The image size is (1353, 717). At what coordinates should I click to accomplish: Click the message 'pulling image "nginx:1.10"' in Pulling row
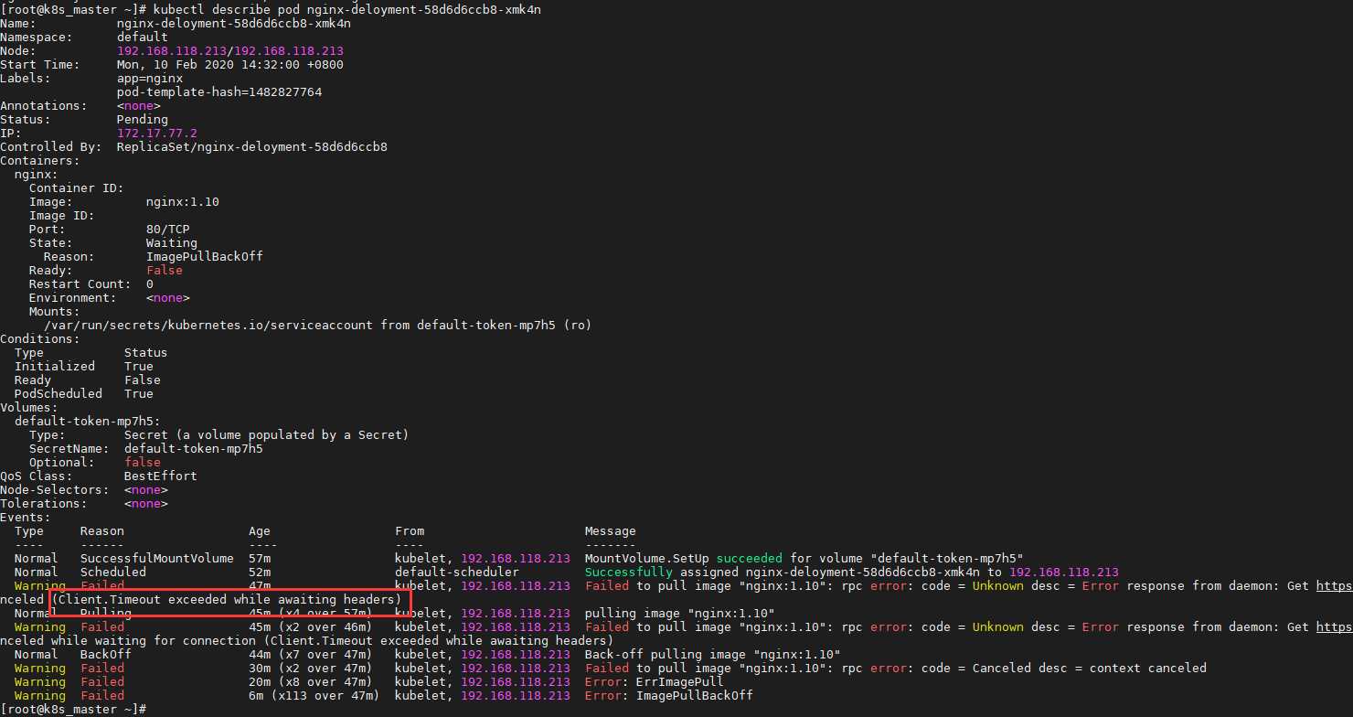pyautogui.click(x=680, y=613)
